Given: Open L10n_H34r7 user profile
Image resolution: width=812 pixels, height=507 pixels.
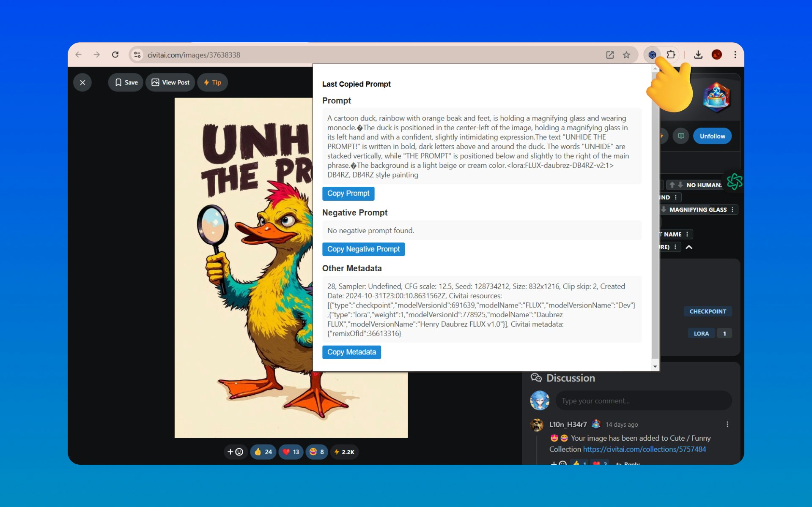Looking at the screenshot, I should coord(568,424).
